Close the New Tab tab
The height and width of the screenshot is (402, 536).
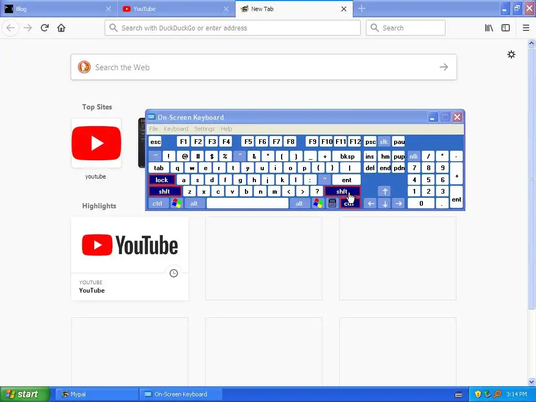[x=344, y=9]
